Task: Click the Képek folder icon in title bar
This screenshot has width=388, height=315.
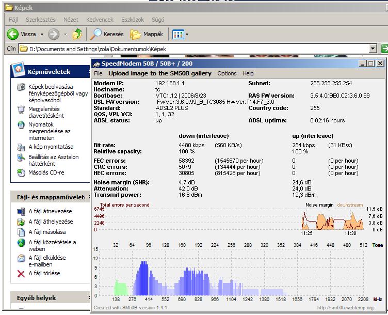Action: click(x=9, y=8)
